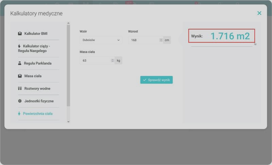Click the kg unit label
Viewport: 272px width, 165px height.
(118, 60)
